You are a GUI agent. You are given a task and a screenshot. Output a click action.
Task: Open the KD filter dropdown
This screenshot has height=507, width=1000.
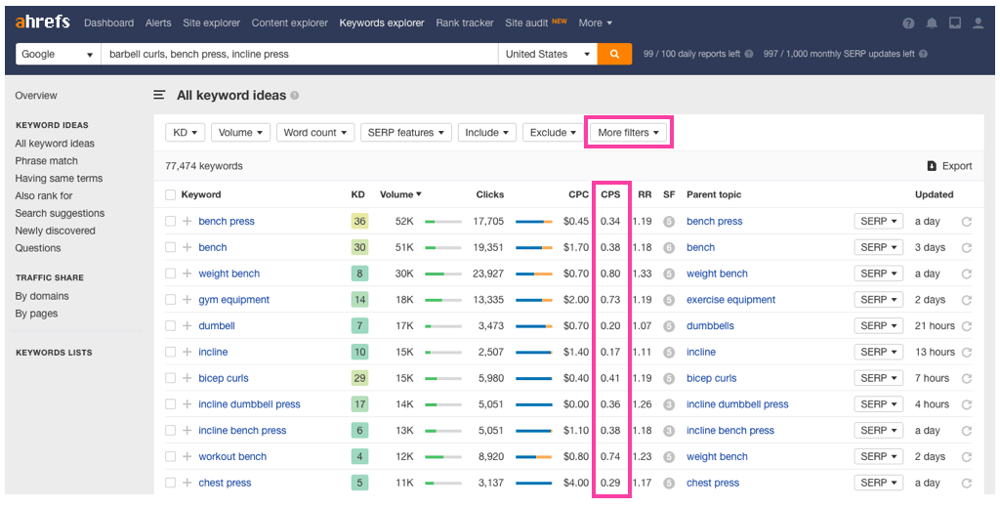click(185, 133)
